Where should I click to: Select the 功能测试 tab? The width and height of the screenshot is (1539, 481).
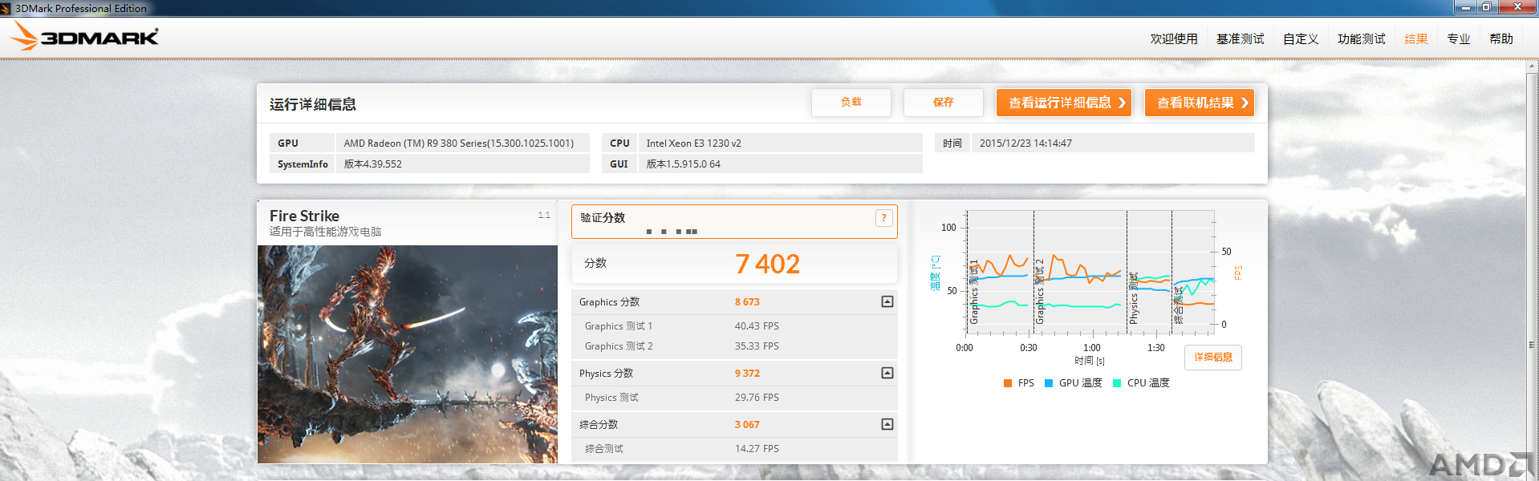[x=1361, y=38]
